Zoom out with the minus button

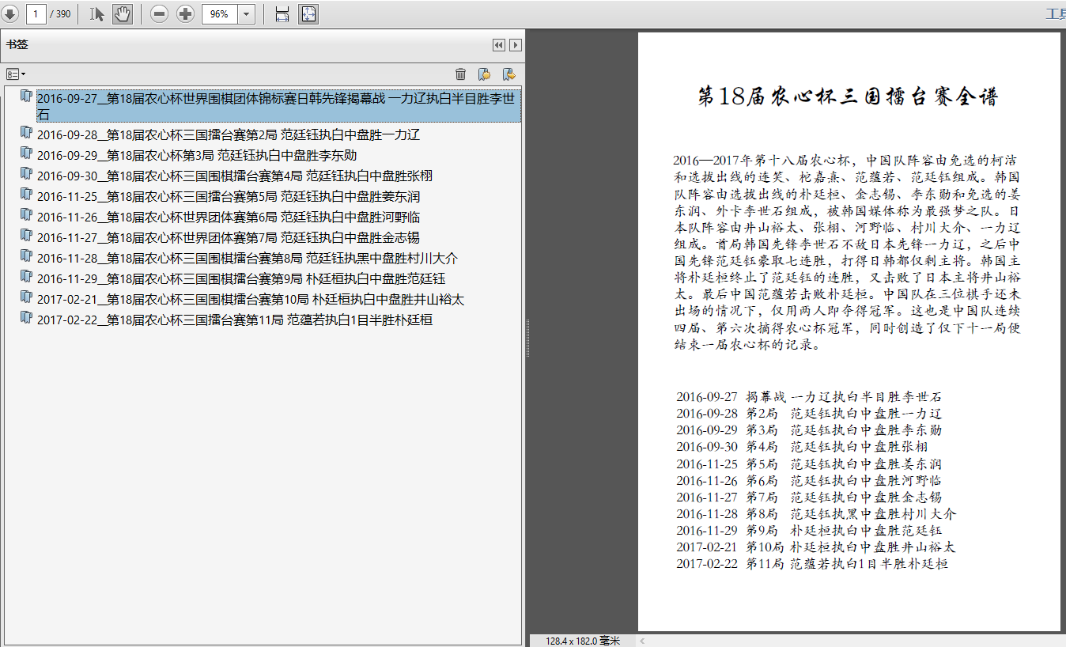click(x=159, y=13)
